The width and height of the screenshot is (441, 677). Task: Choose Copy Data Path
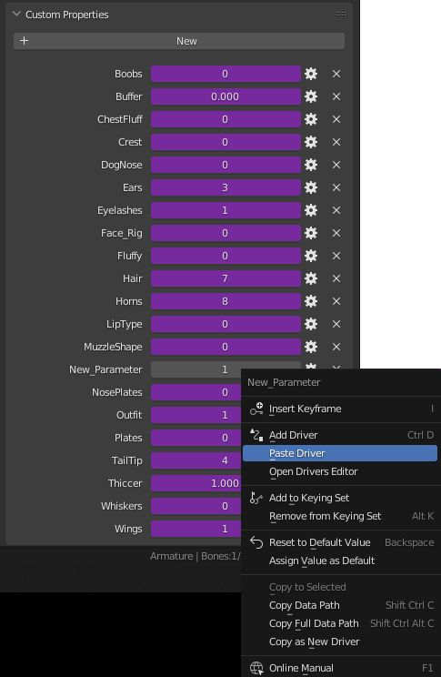[x=341, y=605]
